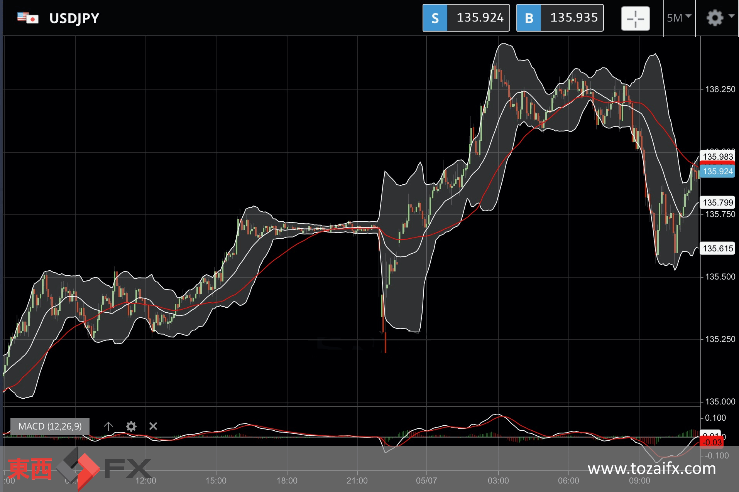The height and width of the screenshot is (492, 739).
Task: Click the 135.983 upper band price label
Action: tap(717, 157)
